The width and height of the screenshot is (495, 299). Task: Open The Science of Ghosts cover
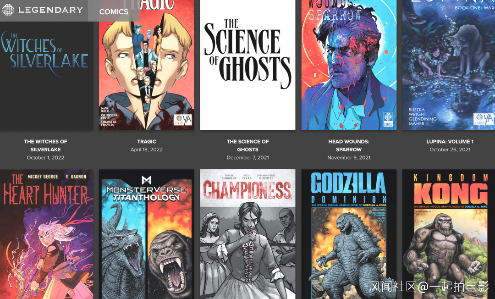click(x=248, y=65)
